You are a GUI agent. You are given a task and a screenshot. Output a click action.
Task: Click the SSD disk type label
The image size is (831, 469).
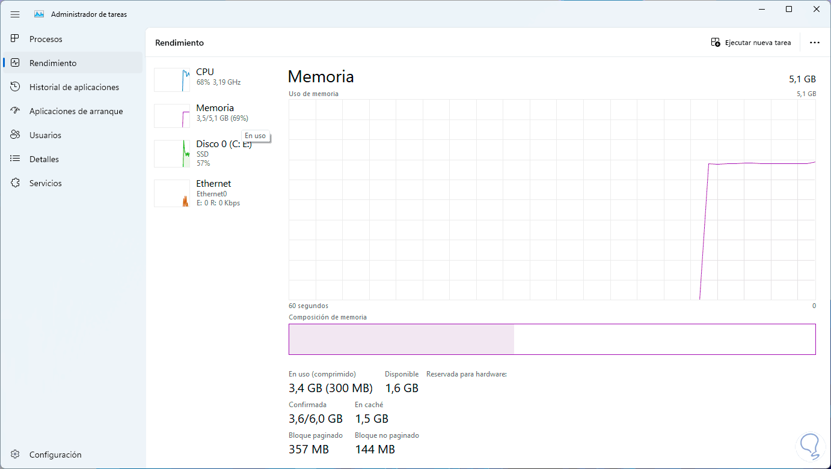coord(203,154)
